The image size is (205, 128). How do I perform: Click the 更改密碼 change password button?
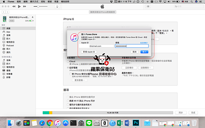click(x=80, y=80)
